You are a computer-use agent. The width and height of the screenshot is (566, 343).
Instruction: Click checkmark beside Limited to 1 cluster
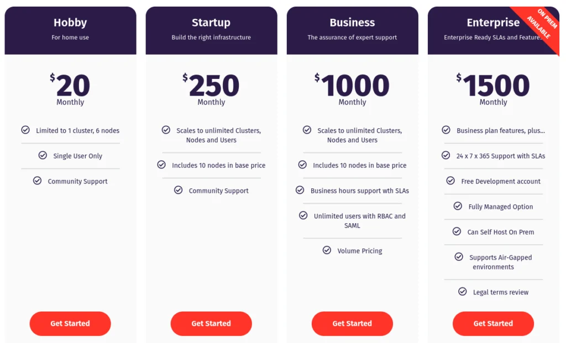(x=25, y=130)
